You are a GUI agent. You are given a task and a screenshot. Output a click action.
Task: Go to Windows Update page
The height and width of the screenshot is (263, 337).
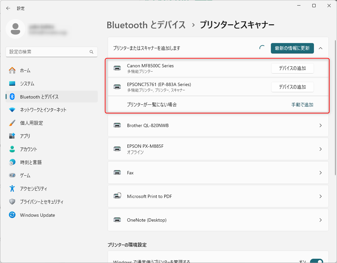click(x=52, y=215)
